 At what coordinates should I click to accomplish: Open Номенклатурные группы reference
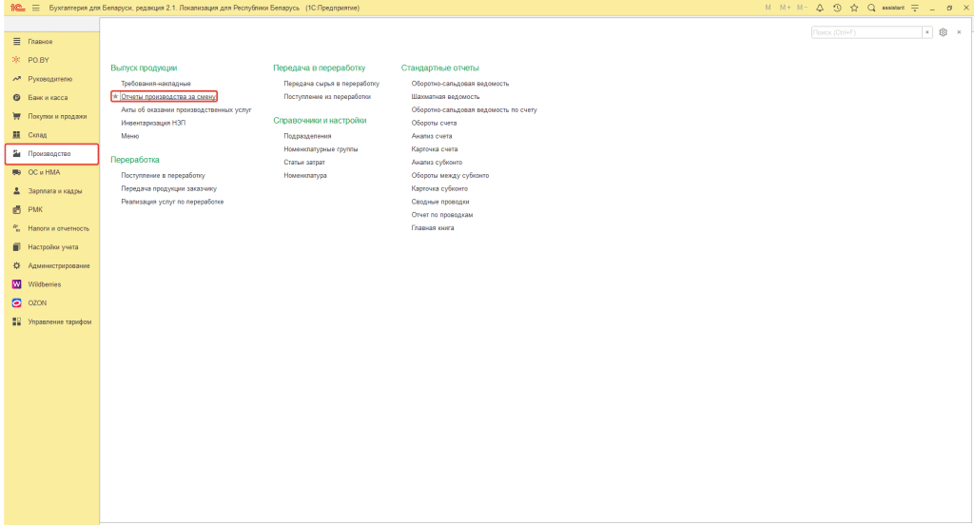coord(321,149)
